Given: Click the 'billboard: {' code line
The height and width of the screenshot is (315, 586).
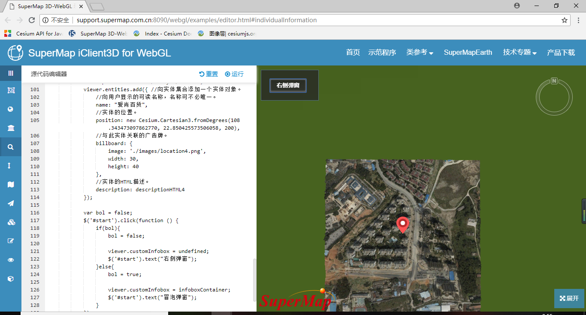Looking at the screenshot, I should point(114,143).
